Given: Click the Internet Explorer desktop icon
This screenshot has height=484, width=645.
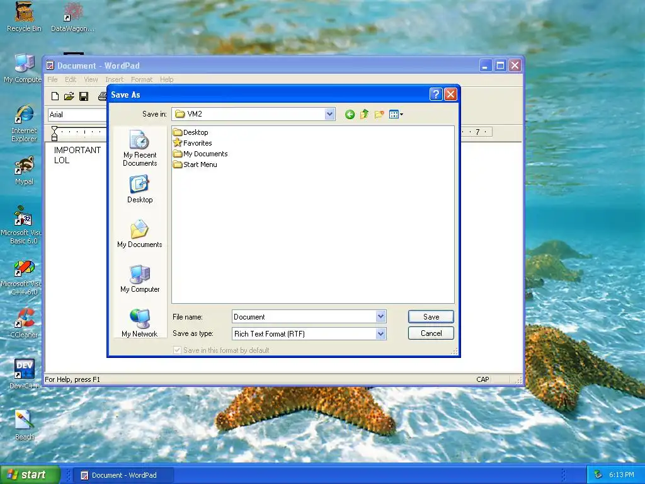Looking at the screenshot, I should click(25, 124).
